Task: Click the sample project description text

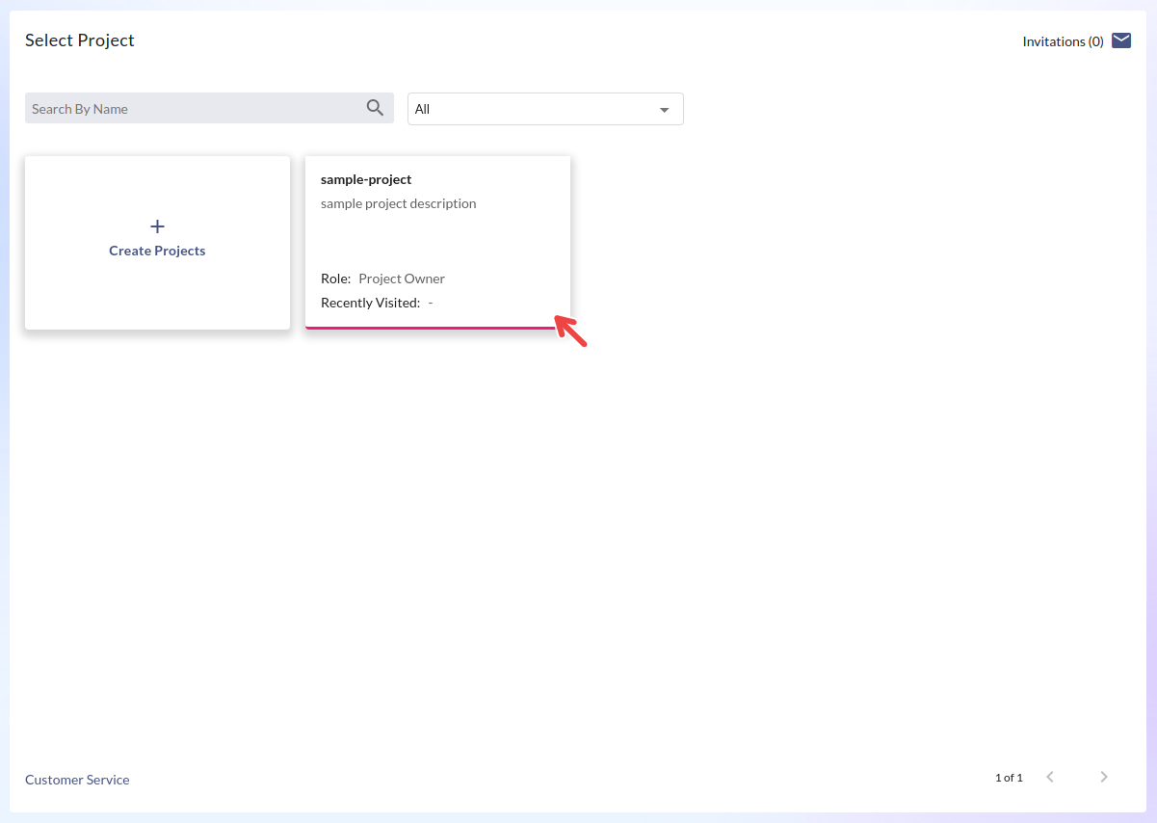Action: pyautogui.click(x=398, y=203)
